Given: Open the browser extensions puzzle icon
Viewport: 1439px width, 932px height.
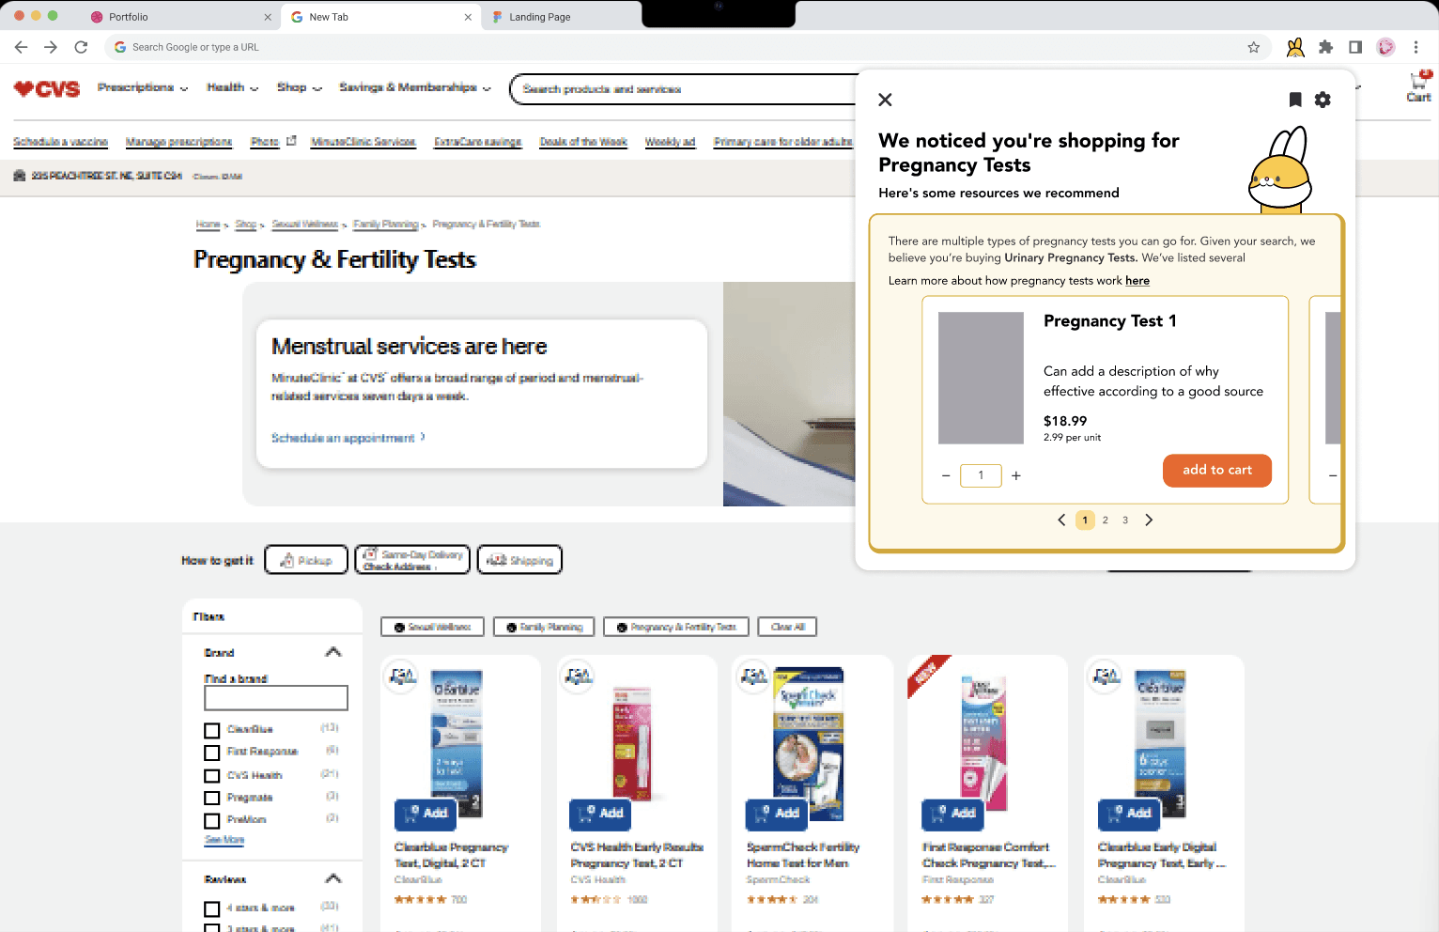Looking at the screenshot, I should pyautogui.click(x=1325, y=47).
